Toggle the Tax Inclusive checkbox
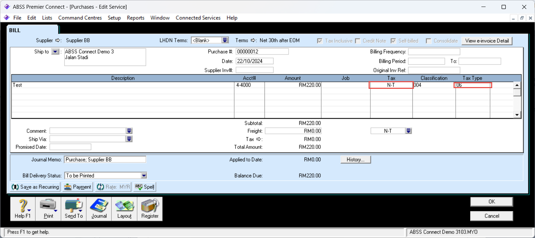This screenshot has width=535, height=238. point(320,41)
